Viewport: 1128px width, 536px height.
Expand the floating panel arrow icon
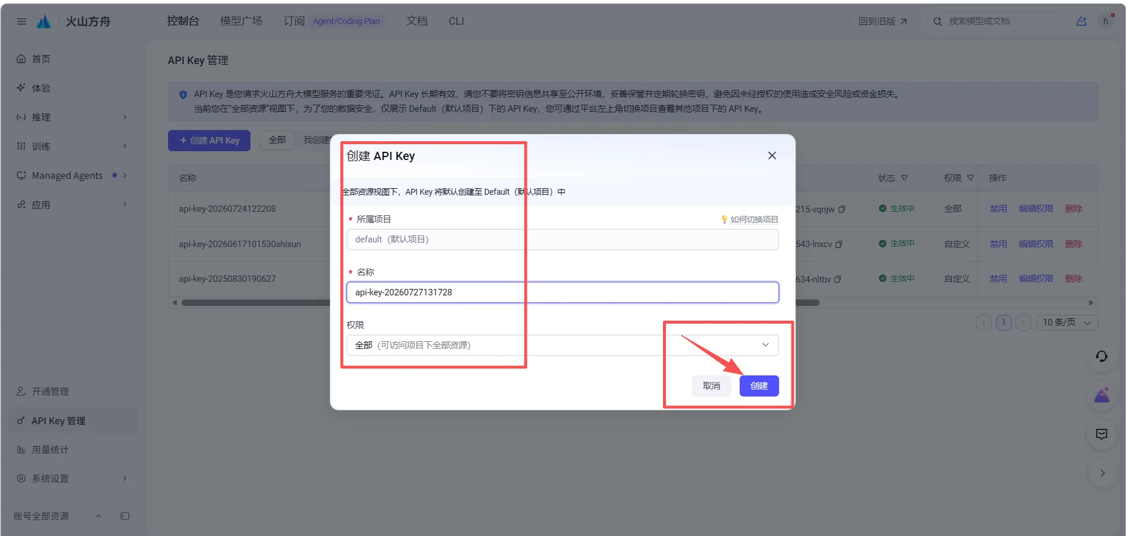1102,473
